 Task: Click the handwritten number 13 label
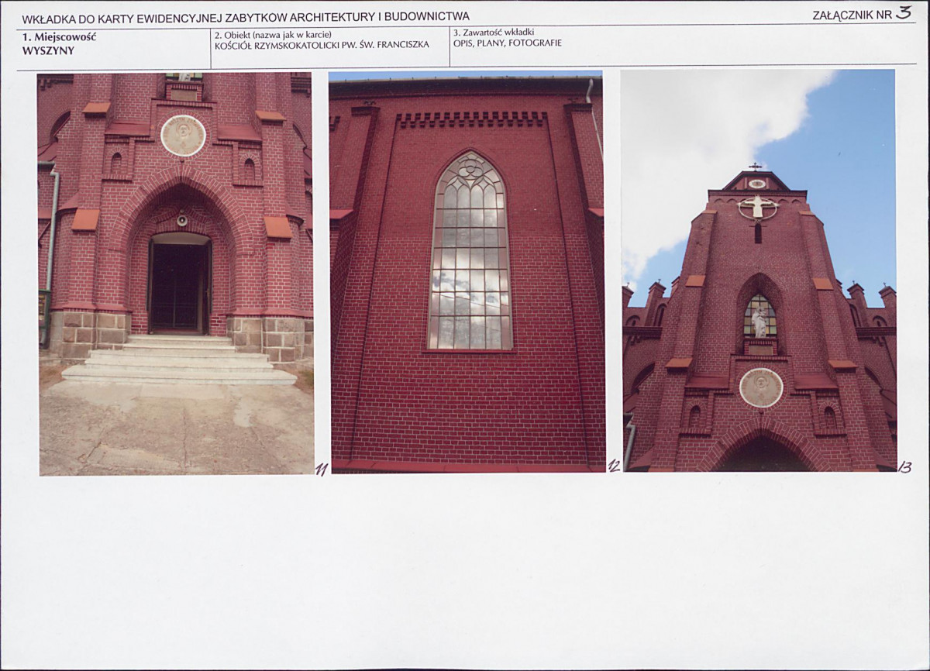[904, 466]
